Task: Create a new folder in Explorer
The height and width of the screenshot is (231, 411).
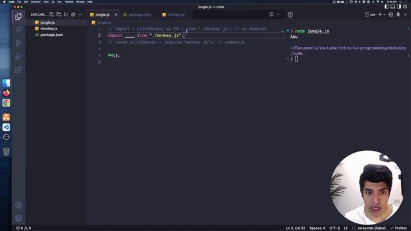Action: coord(58,15)
